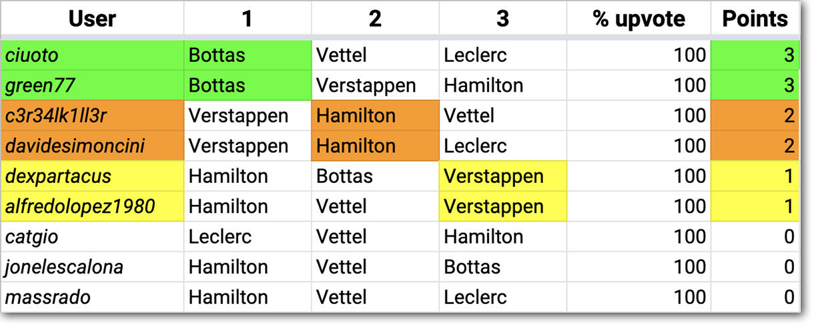Select the catgio username cell
The width and height of the screenshot is (814, 326).
[93, 236]
